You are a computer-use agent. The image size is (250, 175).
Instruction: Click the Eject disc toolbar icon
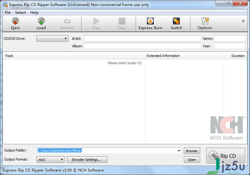pyautogui.click(x=15, y=23)
